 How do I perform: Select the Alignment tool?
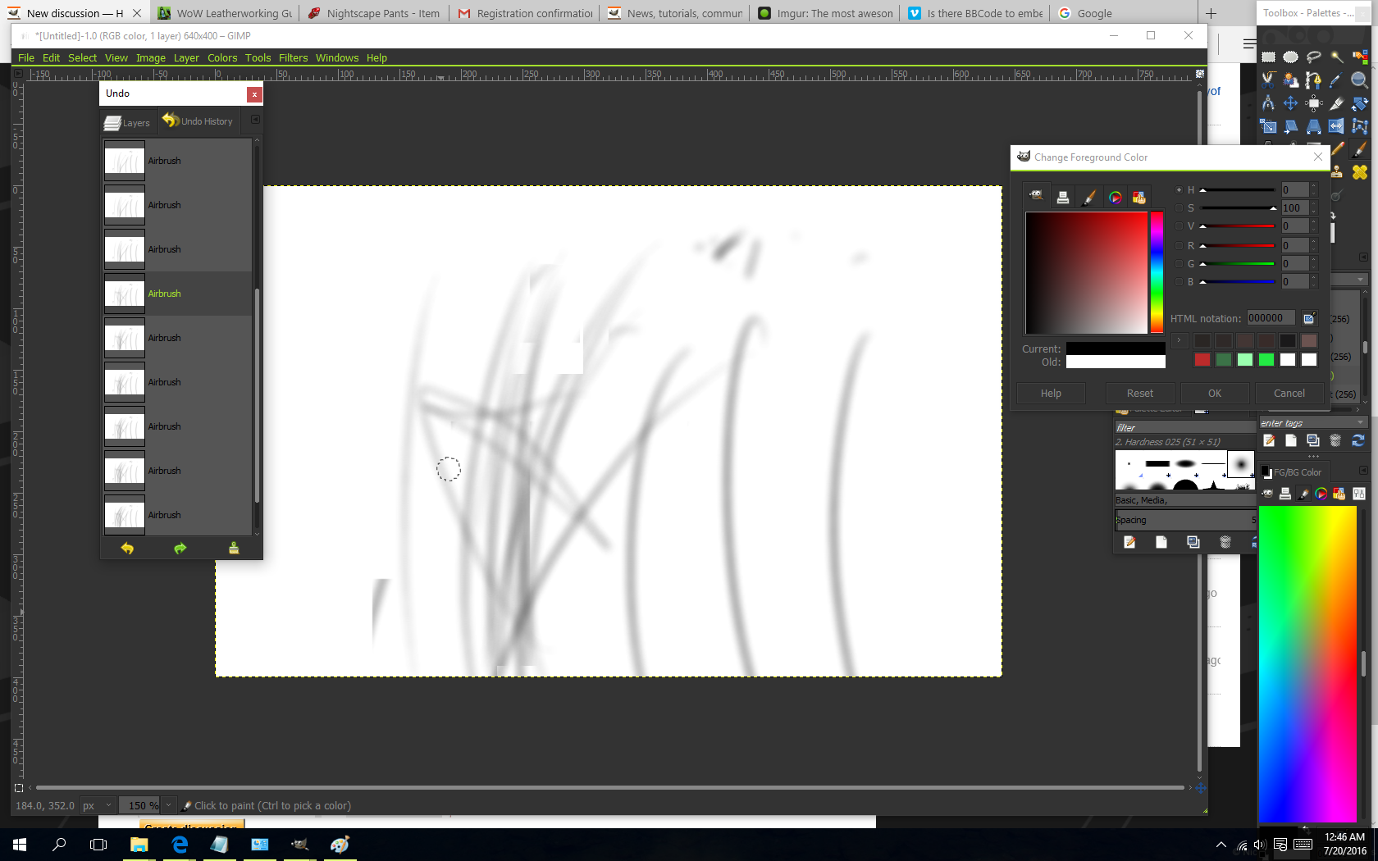[1314, 102]
